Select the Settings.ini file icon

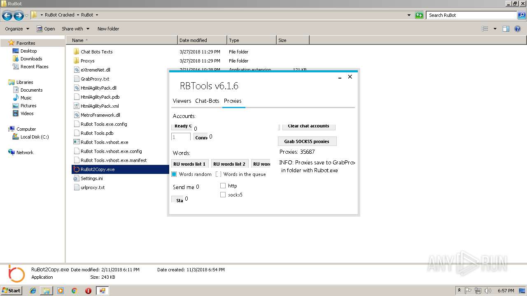point(76,178)
